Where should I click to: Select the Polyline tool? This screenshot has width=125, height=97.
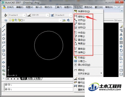pyautogui.click(x=3, y=34)
